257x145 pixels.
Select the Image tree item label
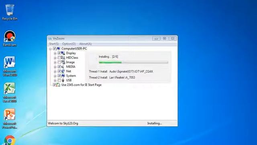pos(70,62)
